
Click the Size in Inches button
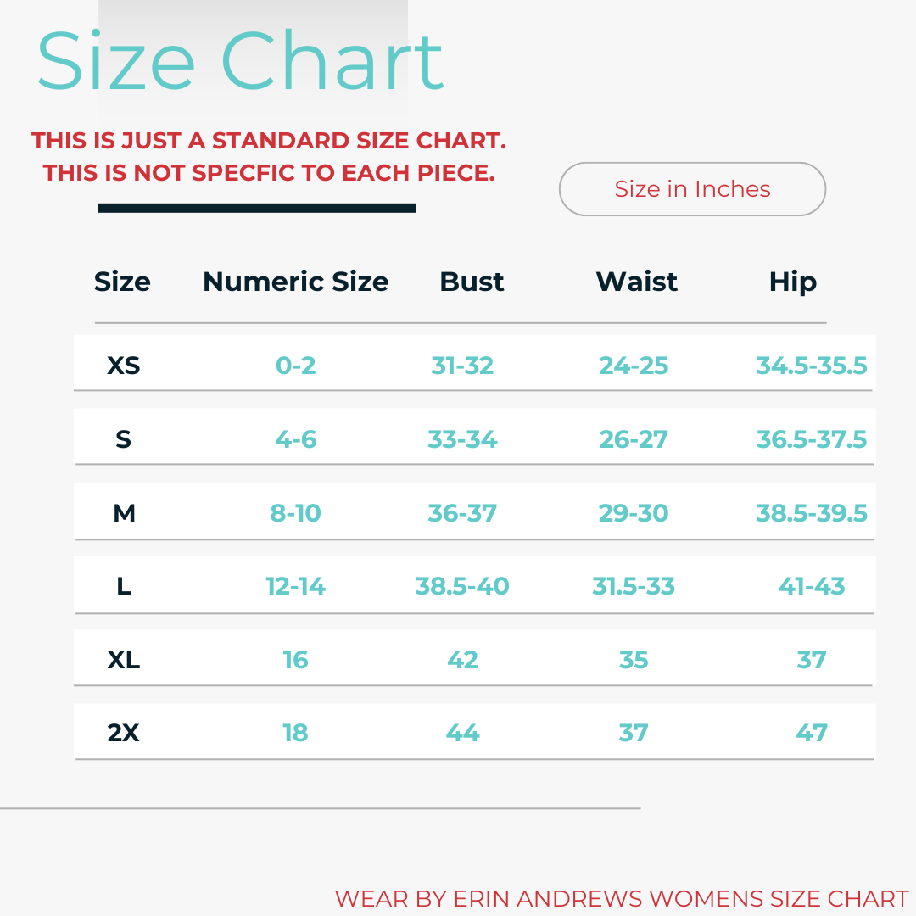[x=692, y=189]
